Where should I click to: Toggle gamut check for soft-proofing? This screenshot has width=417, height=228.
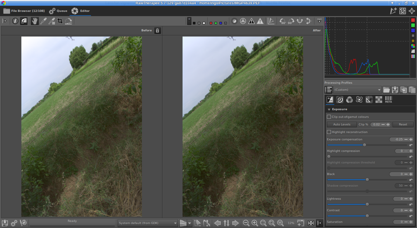pyautogui.click(x=207, y=223)
